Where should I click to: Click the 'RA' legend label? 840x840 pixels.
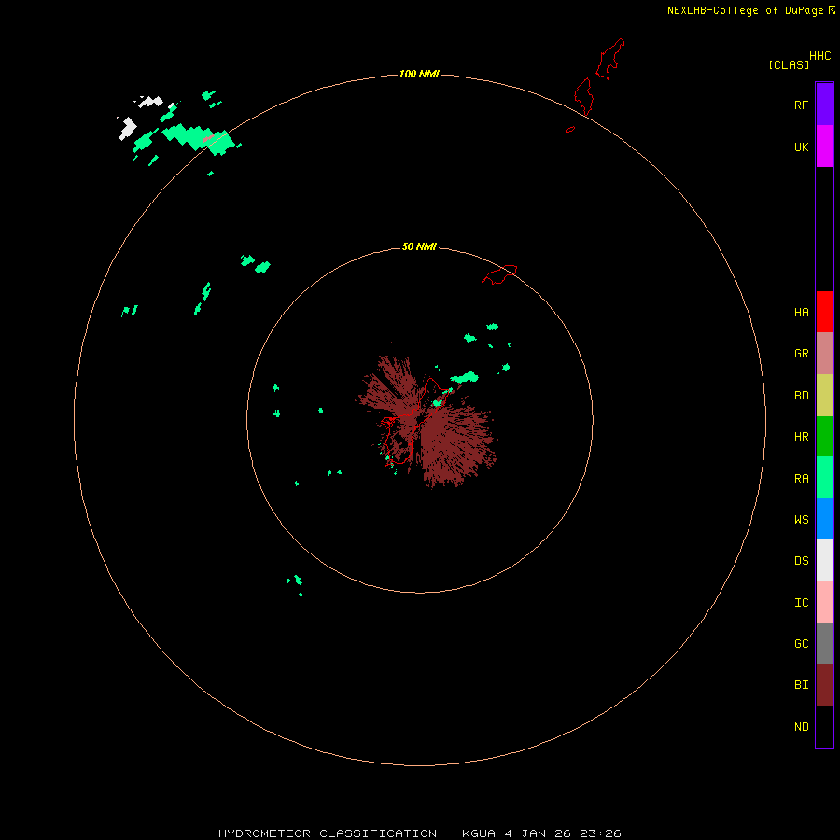coord(801,479)
